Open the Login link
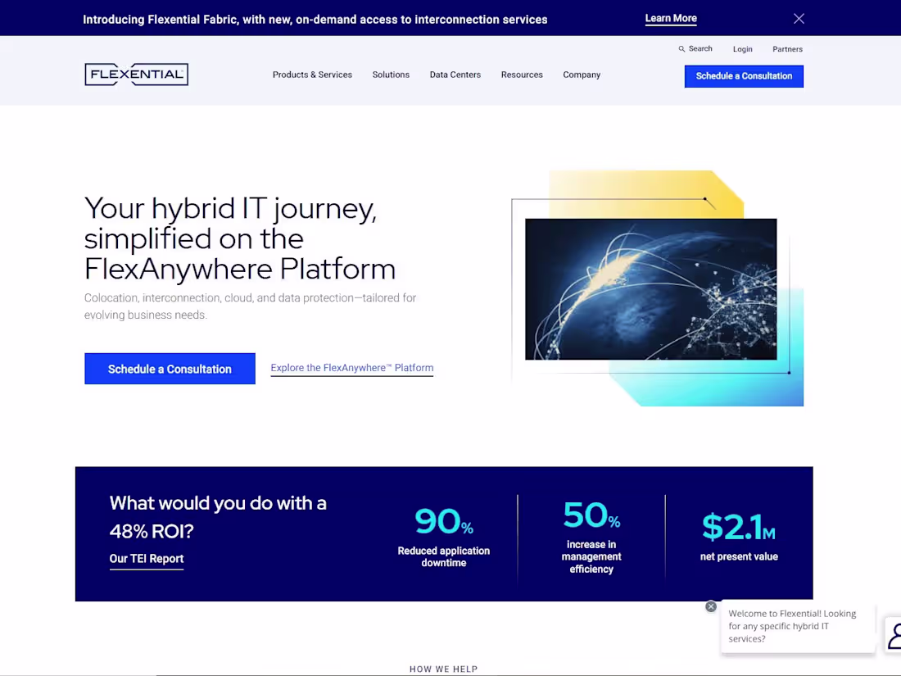Screen dimensions: 901x676 click(742, 49)
